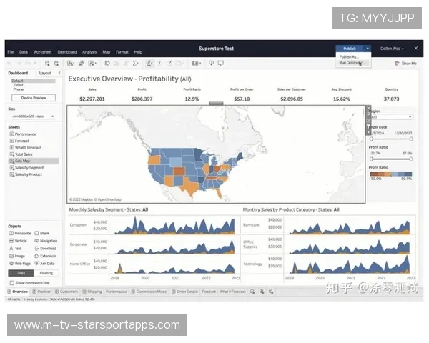Click the Text object in Objects panel
The image size is (429, 343).
11,248
